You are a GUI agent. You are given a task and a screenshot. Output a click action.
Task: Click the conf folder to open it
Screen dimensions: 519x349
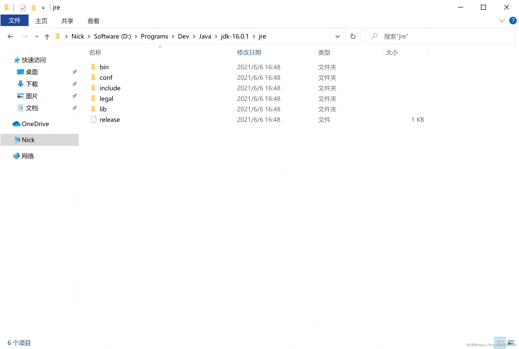pyautogui.click(x=106, y=77)
